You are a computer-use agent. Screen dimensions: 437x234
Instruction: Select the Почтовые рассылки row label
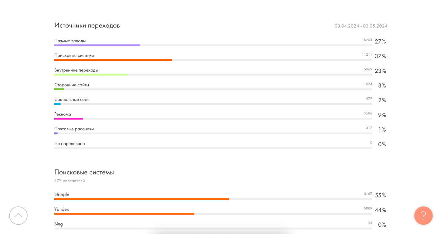pyautogui.click(x=74, y=129)
